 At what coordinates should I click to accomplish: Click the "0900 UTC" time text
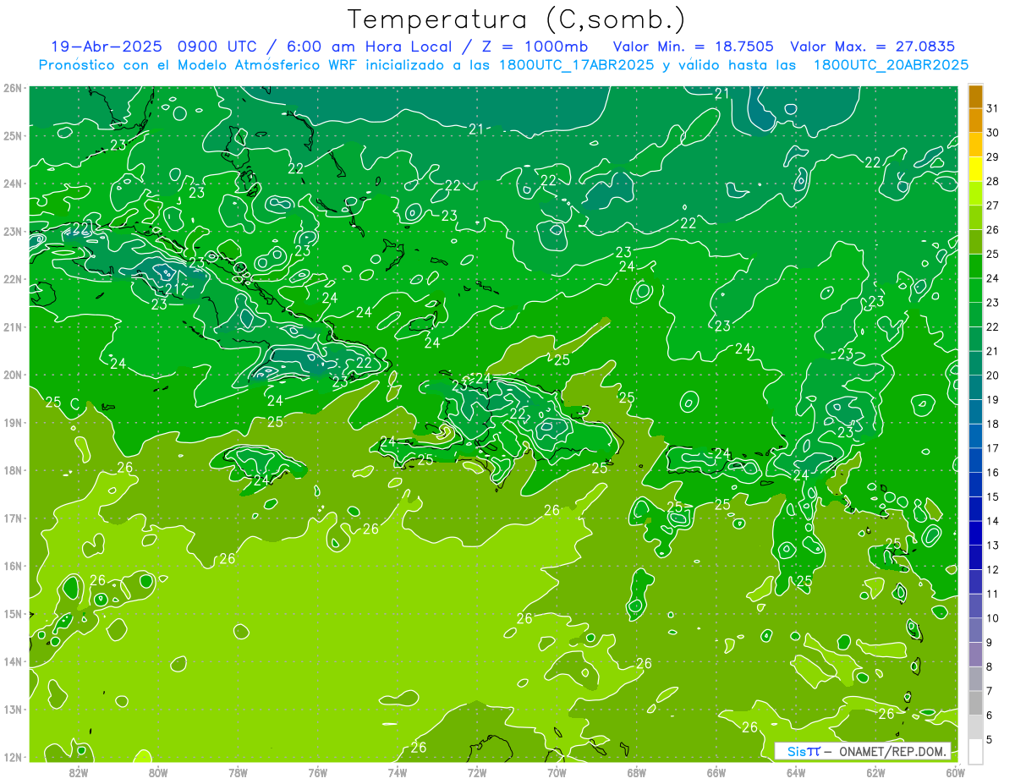(220, 47)
